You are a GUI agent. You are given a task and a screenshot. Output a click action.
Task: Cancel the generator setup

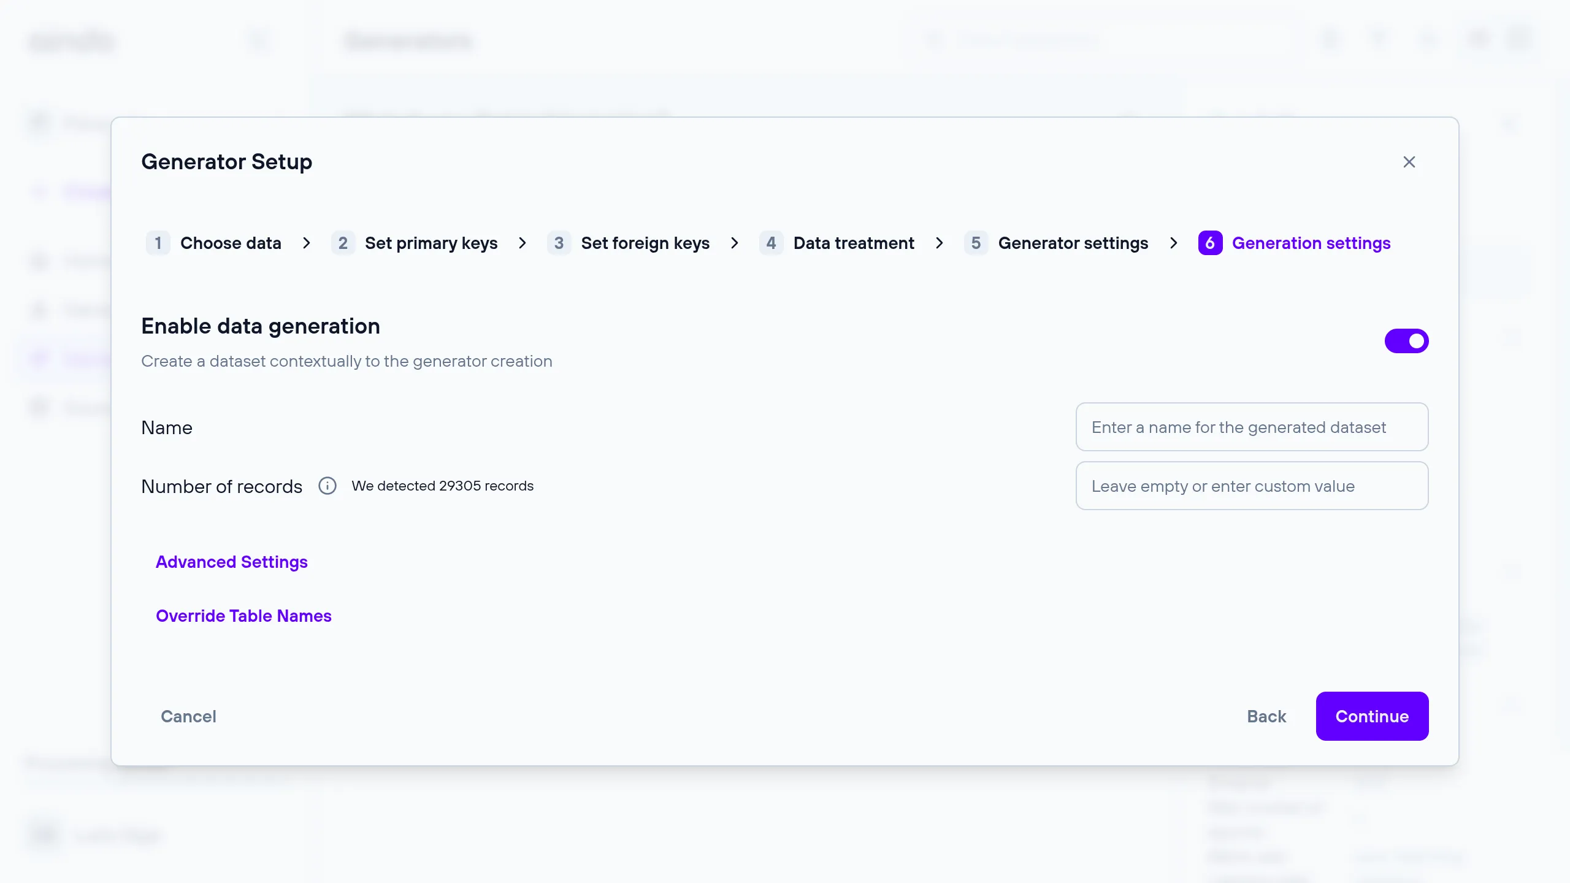188,716
